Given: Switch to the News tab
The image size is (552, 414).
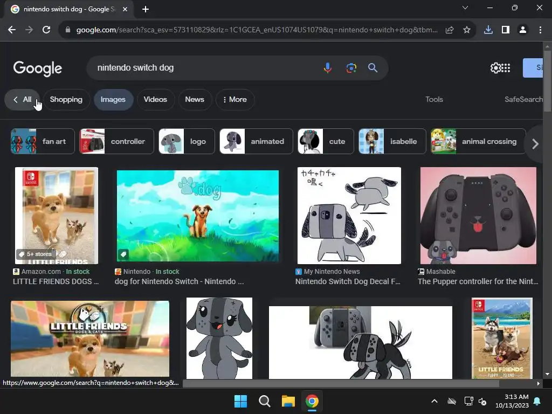Looking at the screenshot, I should pos(195,100).
